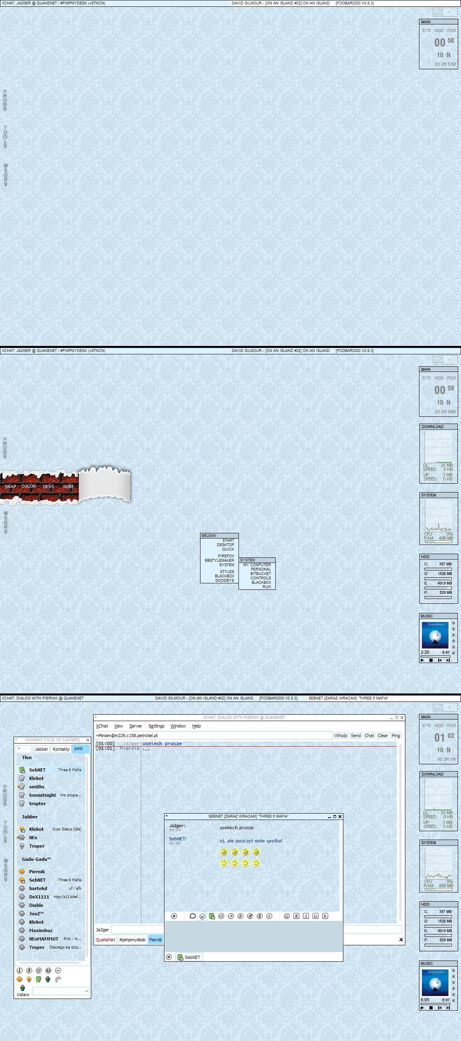Click the circled plus icon in SebNET chat toolbar
Viewport: 461px width, 1041px height.
point(174,916)
